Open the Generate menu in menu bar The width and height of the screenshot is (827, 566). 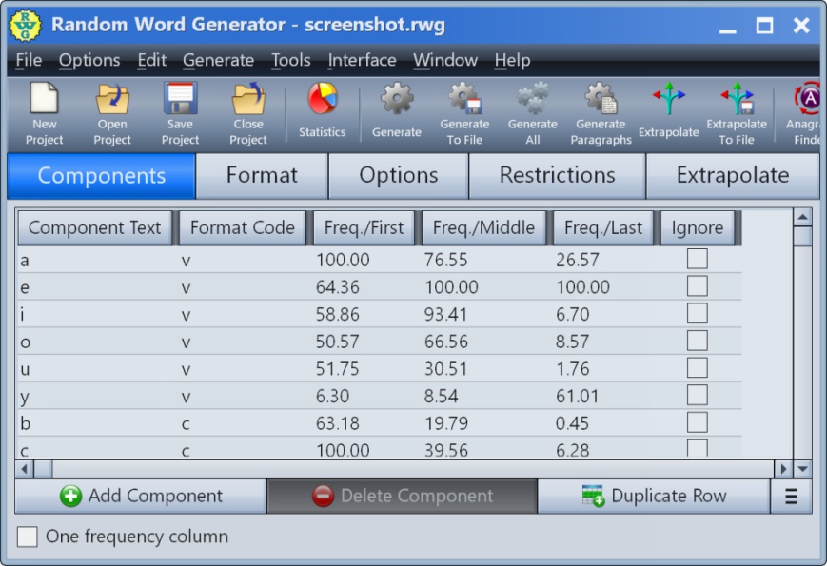click(218, 60)
